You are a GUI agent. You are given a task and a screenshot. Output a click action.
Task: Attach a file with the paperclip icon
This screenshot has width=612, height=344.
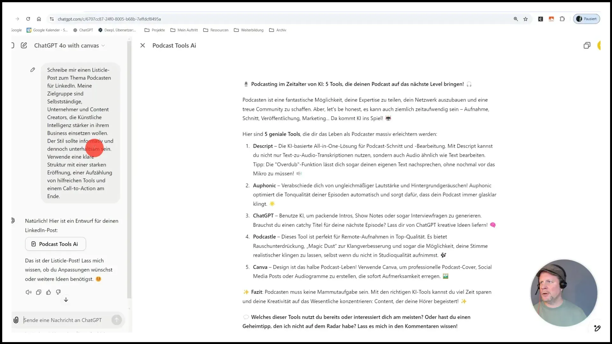16,320
